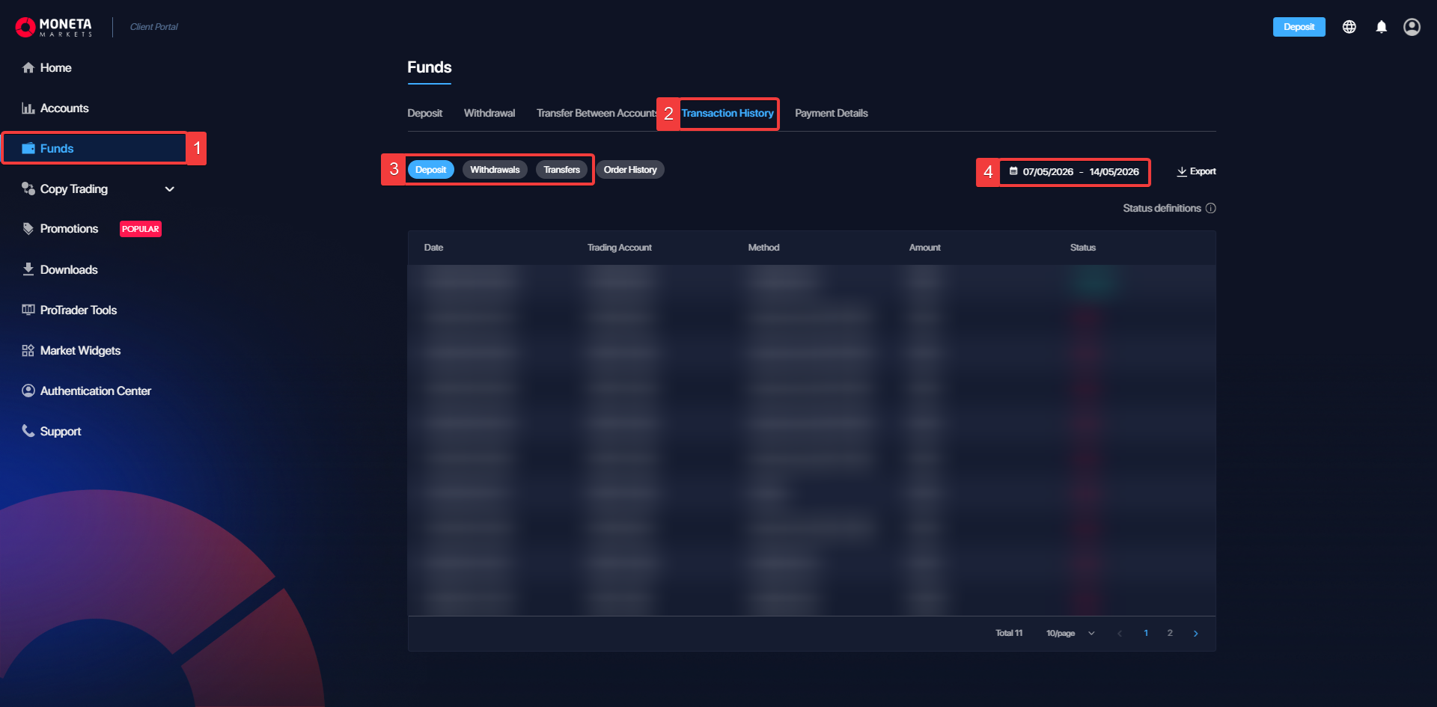Click the Funds wallet icon
The width and height of the screenshot is (1437, 707).
coord(28,148)
